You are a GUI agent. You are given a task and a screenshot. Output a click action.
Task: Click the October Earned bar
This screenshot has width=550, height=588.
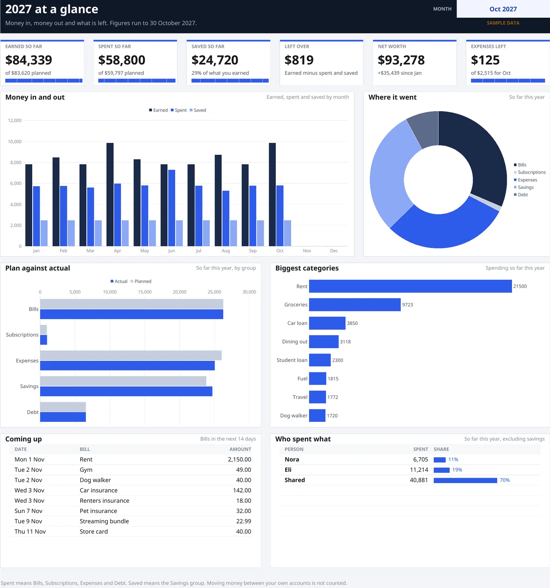[x=272, y=194]
